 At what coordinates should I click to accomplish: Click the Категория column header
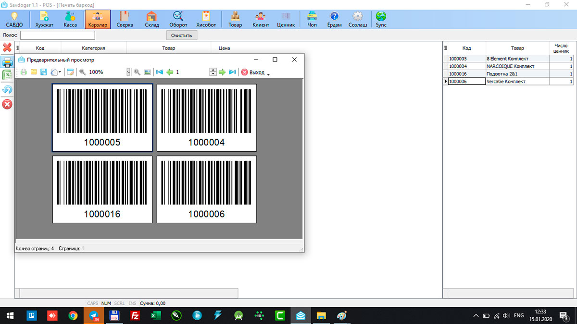click(93, 48)
